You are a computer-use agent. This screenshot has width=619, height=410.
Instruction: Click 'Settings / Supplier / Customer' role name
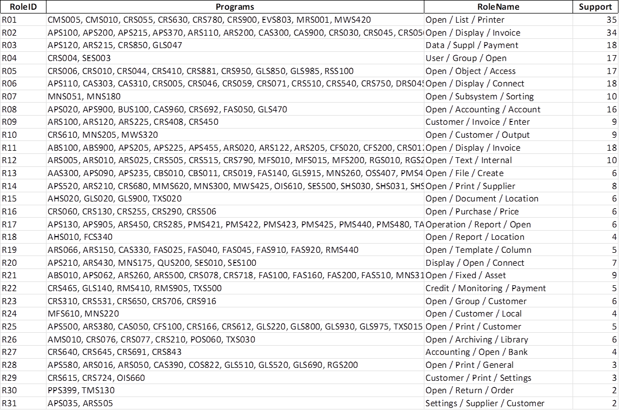(x=485, y=403)
